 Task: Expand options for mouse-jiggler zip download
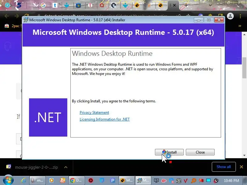pyautogui.click(x=66, y=167)
